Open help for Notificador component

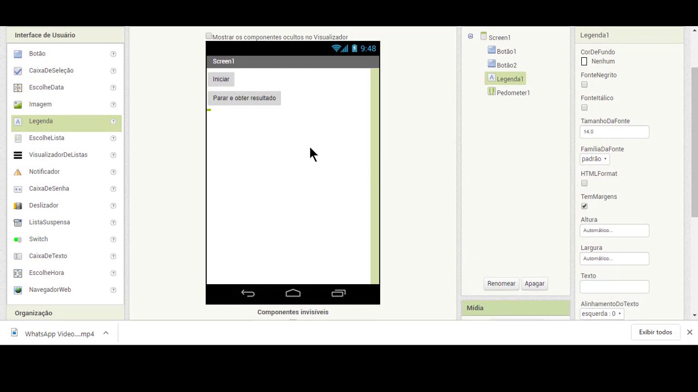[x=113, y=172]
